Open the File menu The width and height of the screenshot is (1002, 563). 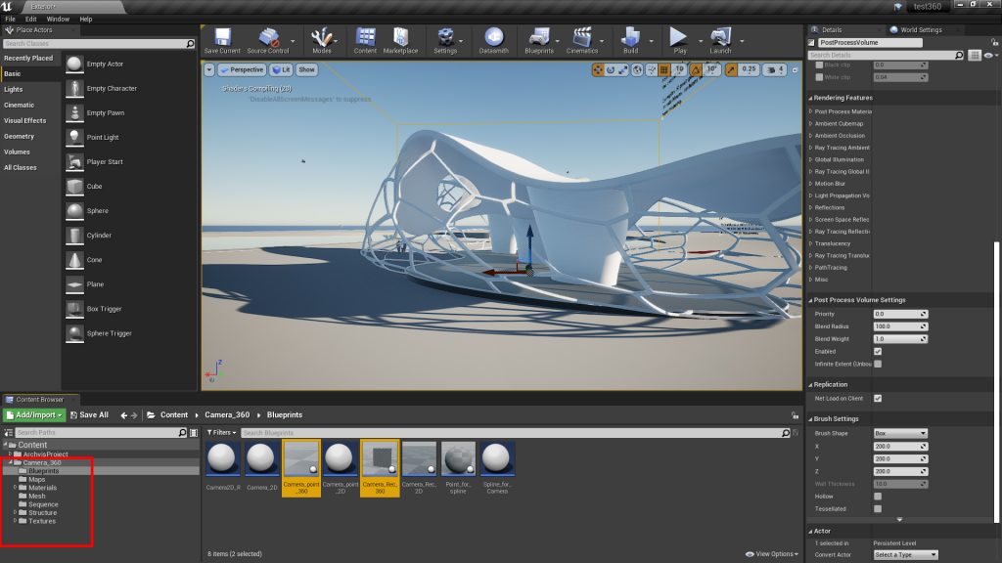10,20
